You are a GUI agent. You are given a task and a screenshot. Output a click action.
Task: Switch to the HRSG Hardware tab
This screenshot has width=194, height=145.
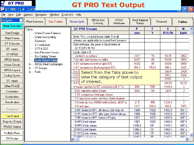pos(119,21)
